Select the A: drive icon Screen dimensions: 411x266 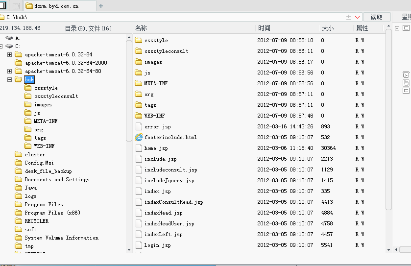coord(9,38)
